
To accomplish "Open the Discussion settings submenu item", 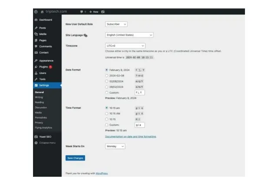I will 41,107.
